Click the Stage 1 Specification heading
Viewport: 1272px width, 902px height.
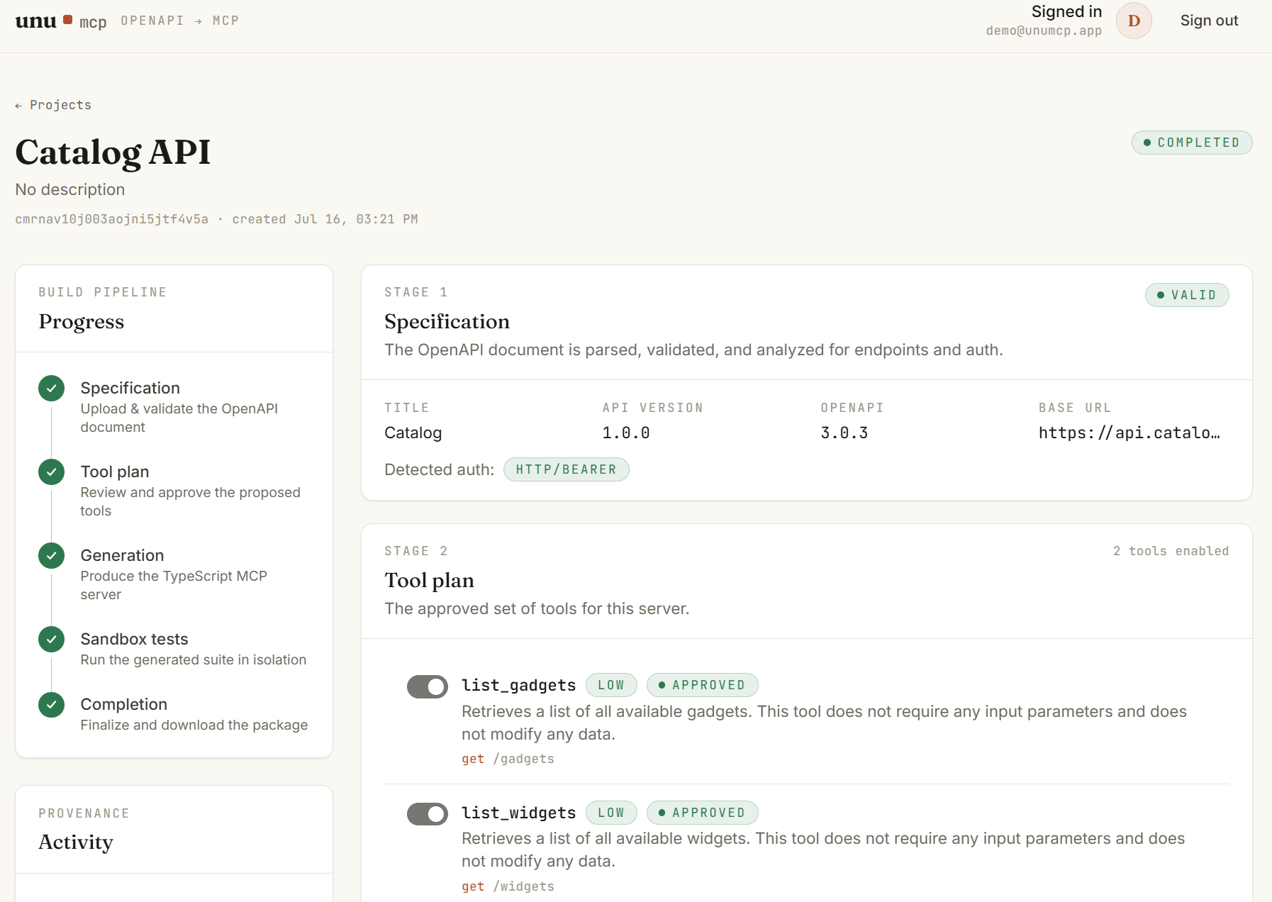(447, 321)
